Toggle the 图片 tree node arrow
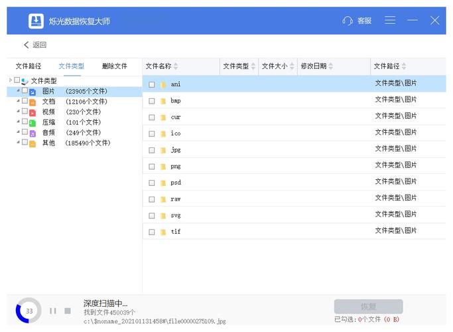This screenshot has width=453, height=332. [18, 90]
